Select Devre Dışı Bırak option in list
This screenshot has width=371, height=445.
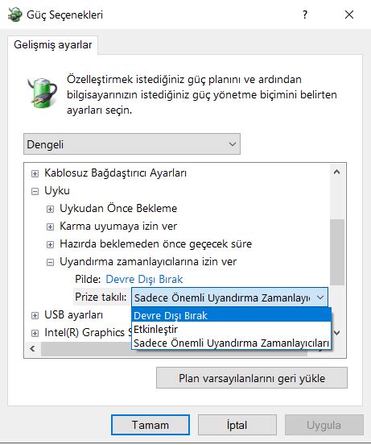[231, 315]
